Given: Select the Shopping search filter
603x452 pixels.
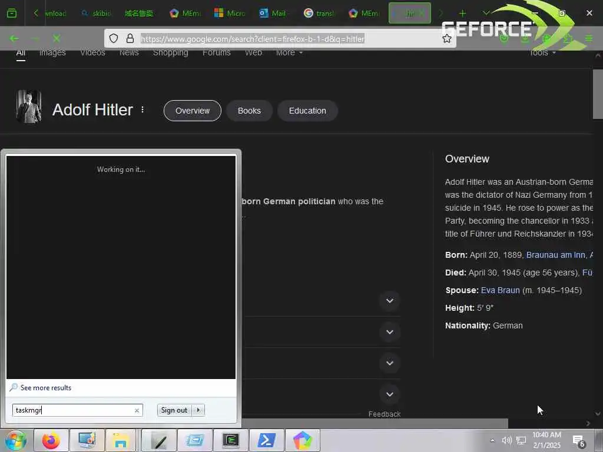Looking at the screenshot, I should [170, 53].
